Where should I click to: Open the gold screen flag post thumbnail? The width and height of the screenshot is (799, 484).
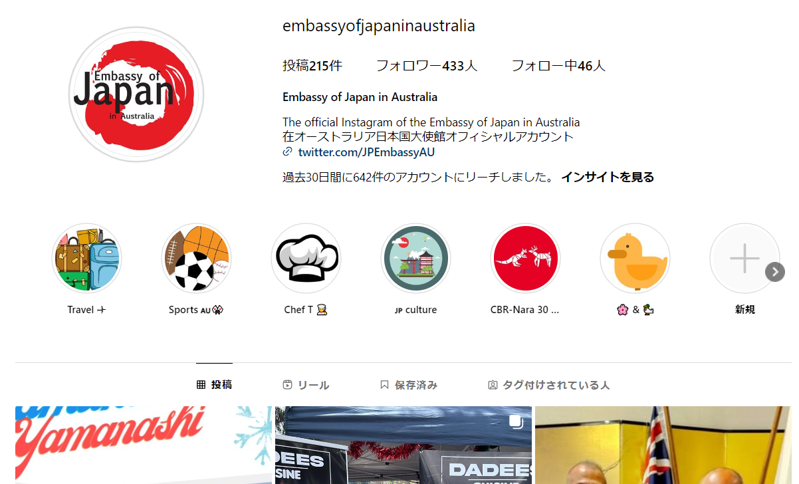point(663,445)
